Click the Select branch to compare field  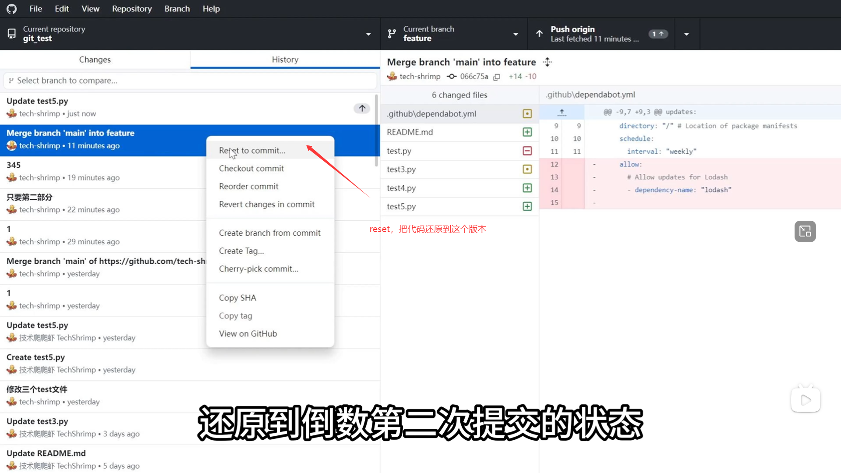(x=190, y=81)
